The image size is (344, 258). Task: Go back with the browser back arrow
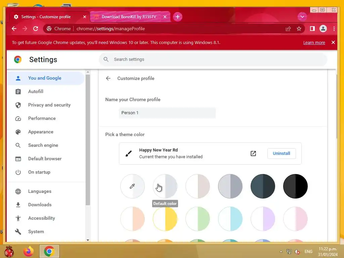pos(14,29)
